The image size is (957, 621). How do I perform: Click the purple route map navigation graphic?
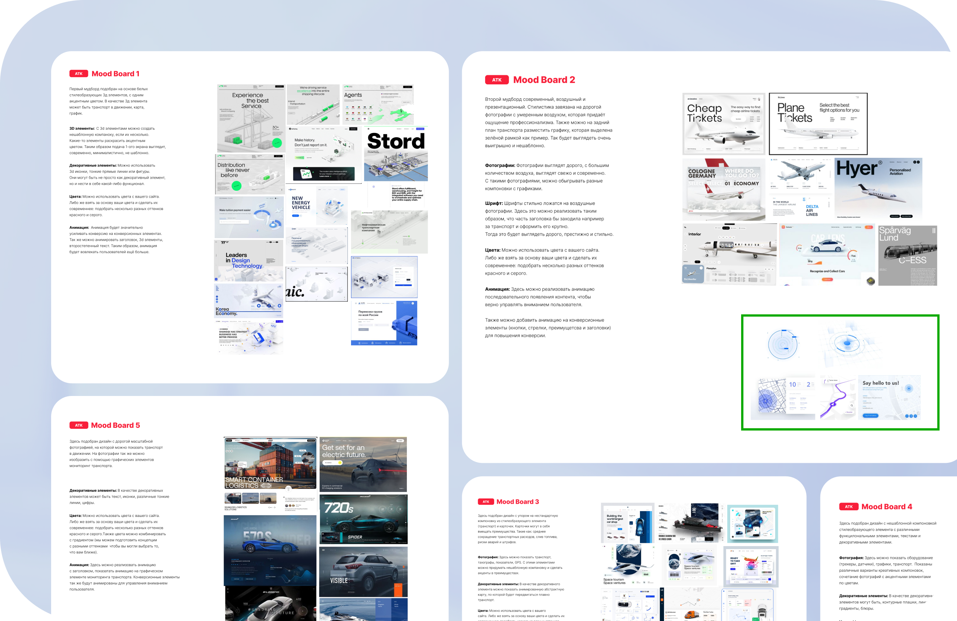pyautogui.click(x=838, y=397)
